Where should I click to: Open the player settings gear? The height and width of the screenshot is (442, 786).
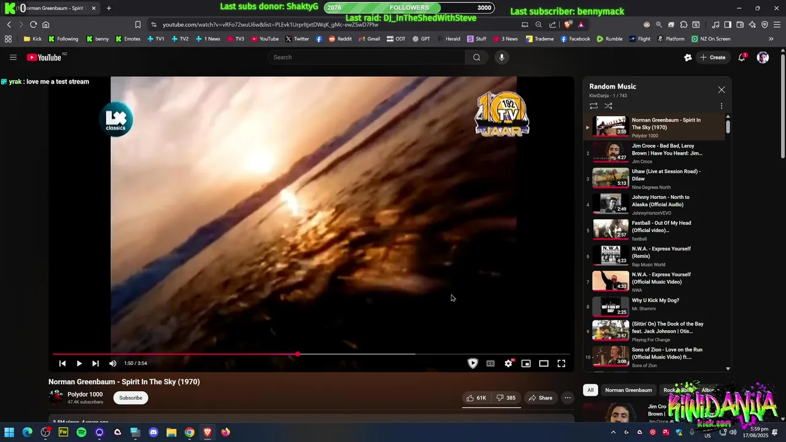(508, 363)
